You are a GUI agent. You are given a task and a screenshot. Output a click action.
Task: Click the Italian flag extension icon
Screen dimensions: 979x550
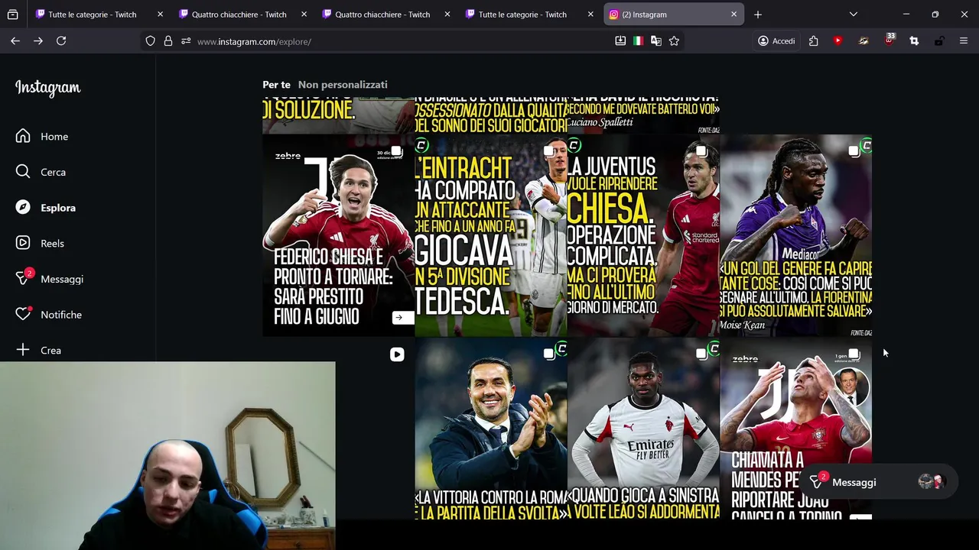point(638,41)
